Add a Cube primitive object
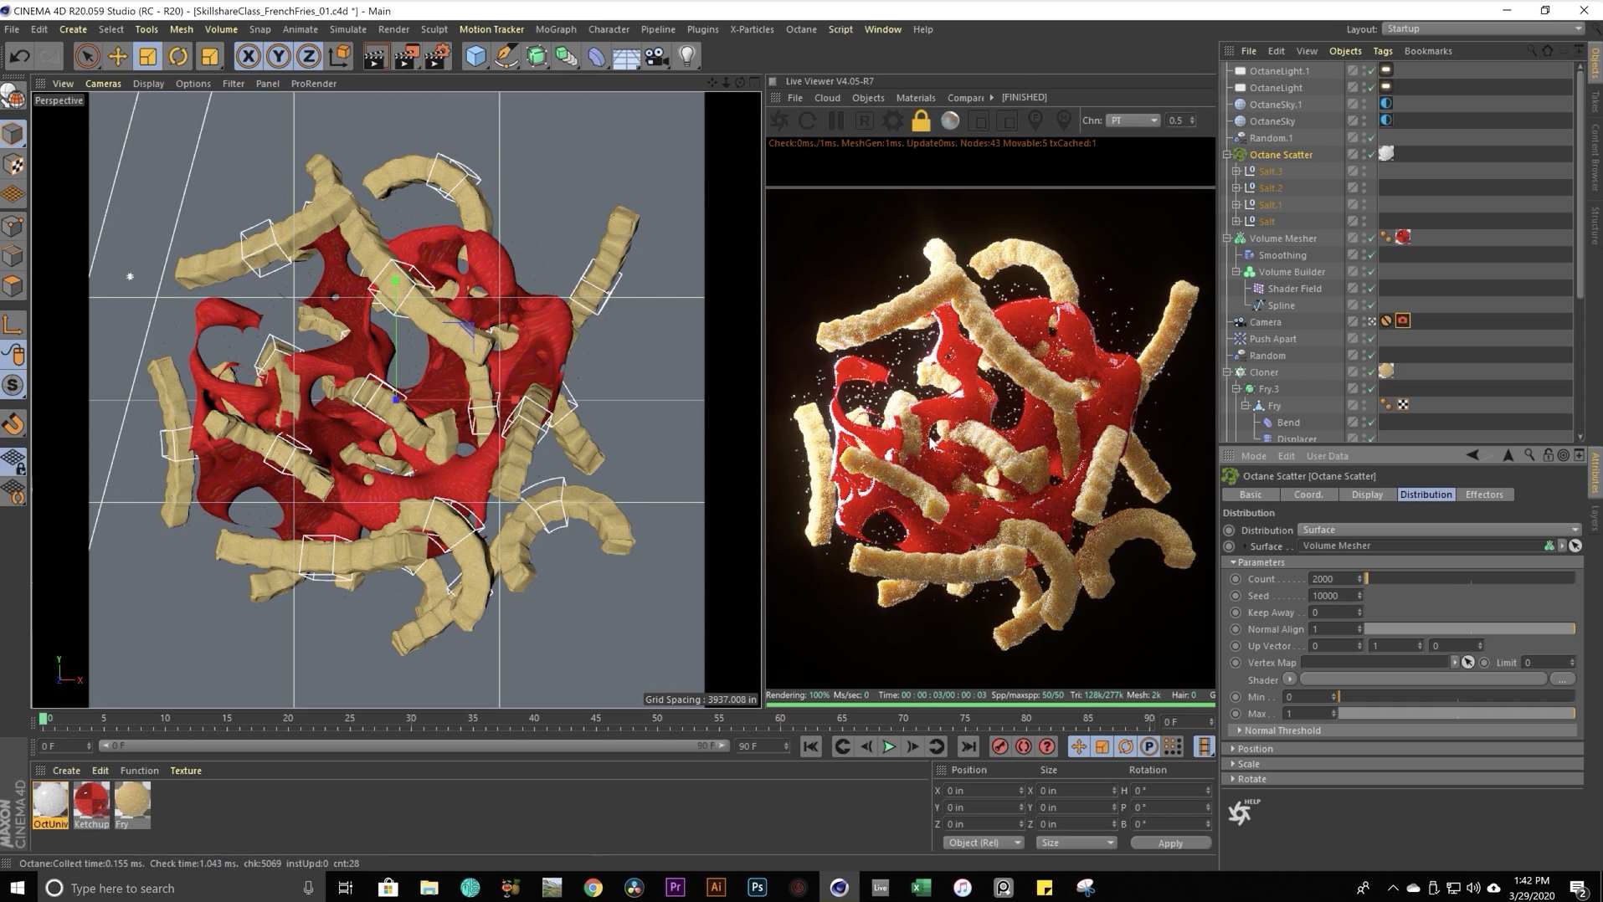Screen dimensions: 1603x902 (475, 56)
